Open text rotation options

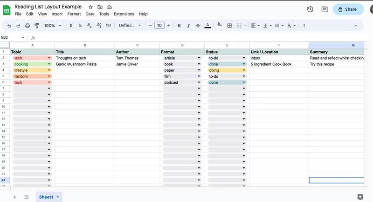[x=291, y=26]
